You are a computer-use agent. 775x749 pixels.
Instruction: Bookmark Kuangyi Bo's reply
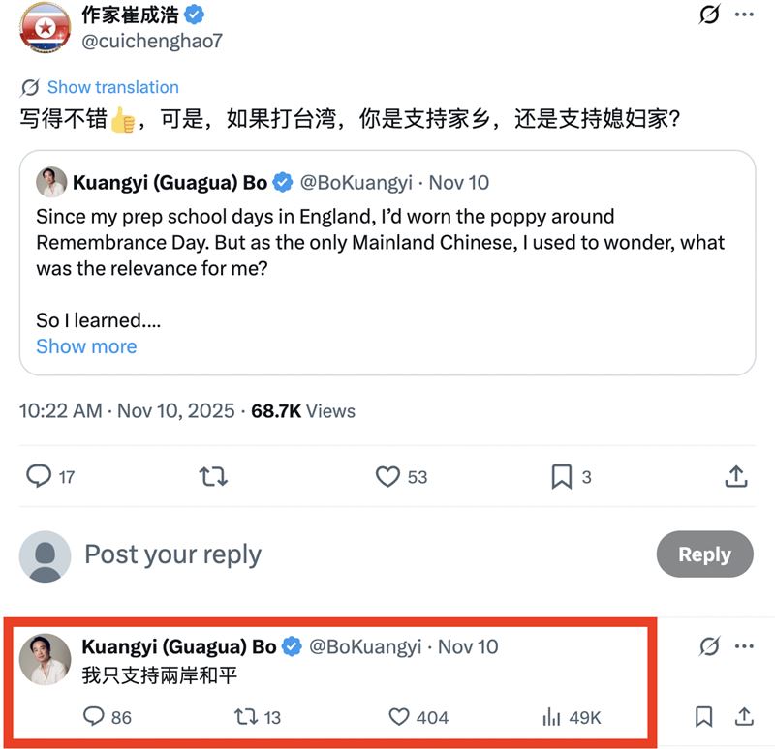pyautogui.click(x=704, y=716)
